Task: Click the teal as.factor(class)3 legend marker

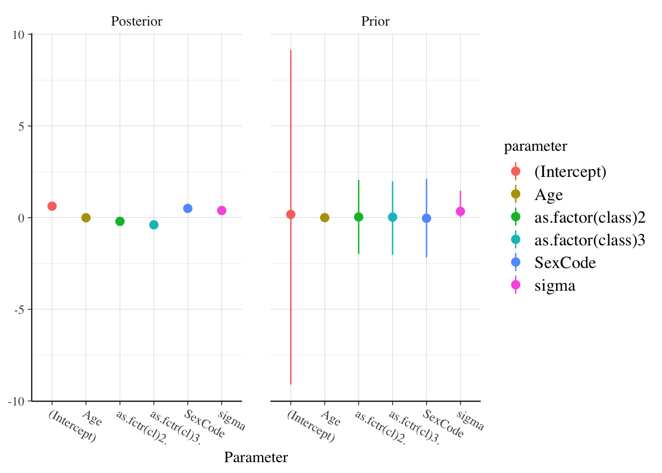Action: coord(516,240)
